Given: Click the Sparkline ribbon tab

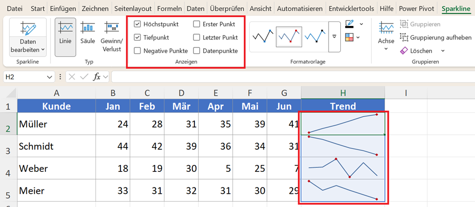Looking at the screenshot, I should 456,8.
